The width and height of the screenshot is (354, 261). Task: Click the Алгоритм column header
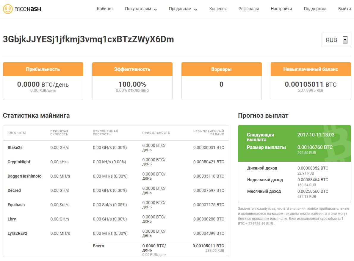pyautogui.click(x=17, y=133)
